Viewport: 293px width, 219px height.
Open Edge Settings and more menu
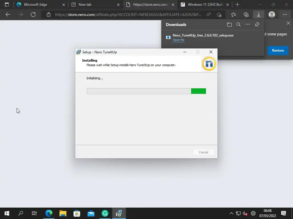(x=285, y=15)
